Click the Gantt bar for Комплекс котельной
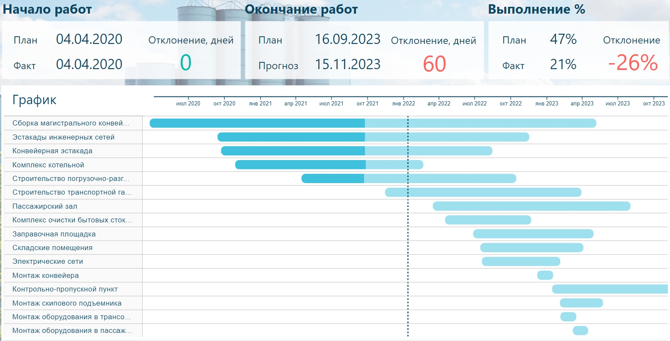The width and height of the screenshot is (670, 341). click(x=329, y=165)
